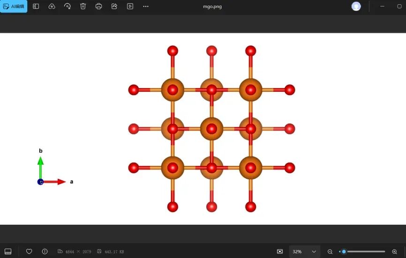Screen dimensions: 406x258
Task: Delete the image with the trash icon
Action: [x=83, y=7]
